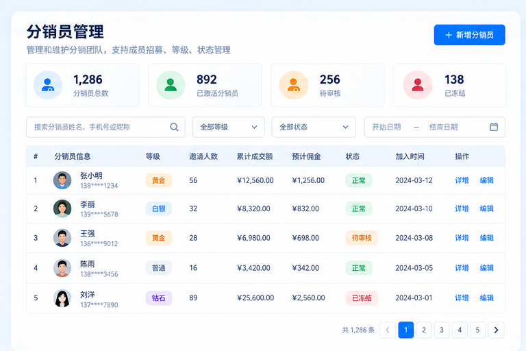Click the 状态 column header
This screenshot has height=351, width=526.
tap(353, 156)
